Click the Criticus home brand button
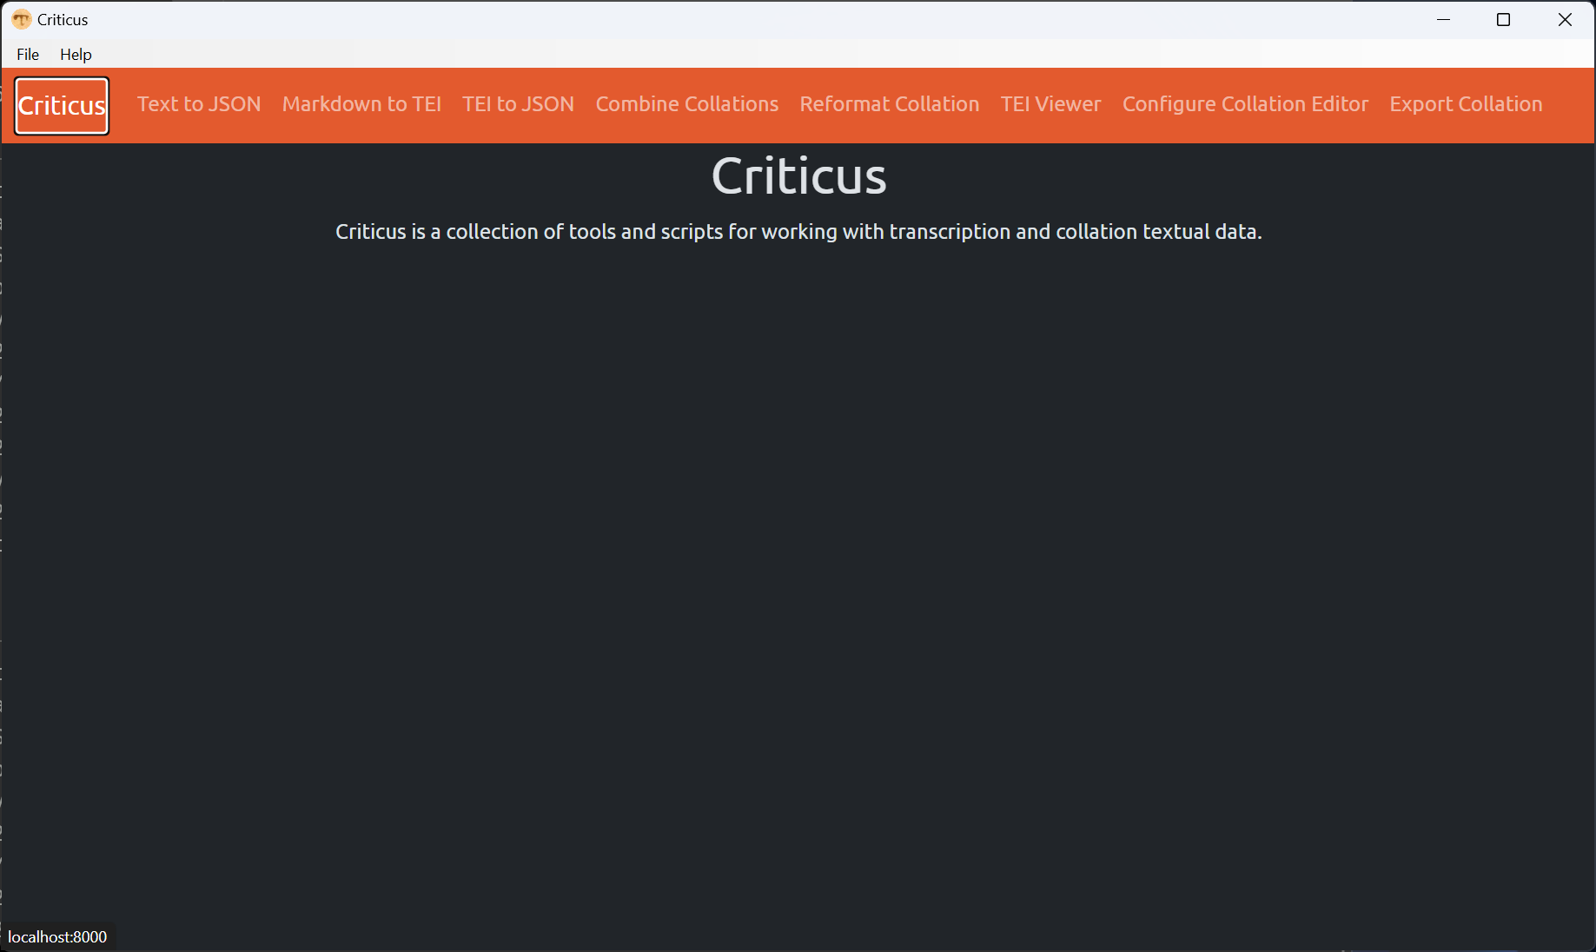 (x=62, y=106)
